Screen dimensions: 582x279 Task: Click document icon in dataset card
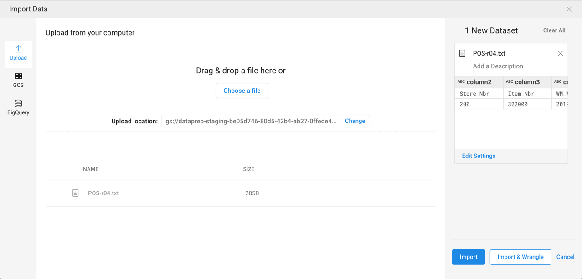[462, 54]
